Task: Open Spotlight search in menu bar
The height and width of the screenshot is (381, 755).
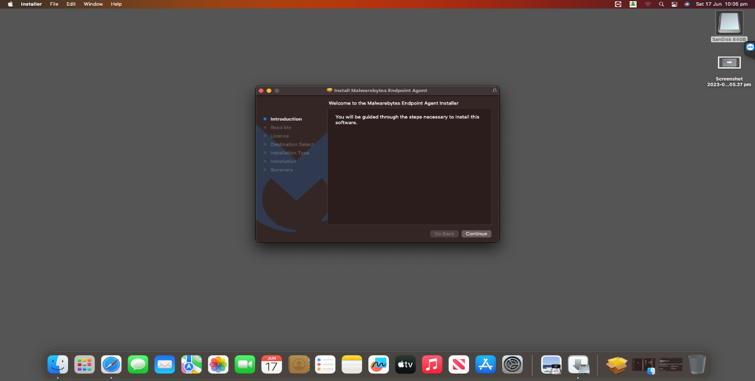Action: pyautogui.click(x=661, y=4)
